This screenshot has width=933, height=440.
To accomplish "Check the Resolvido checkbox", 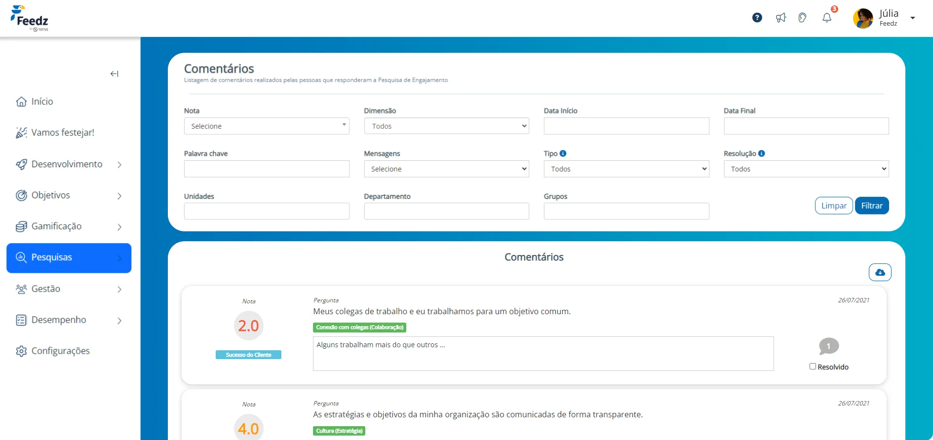I will pos(813,367).
